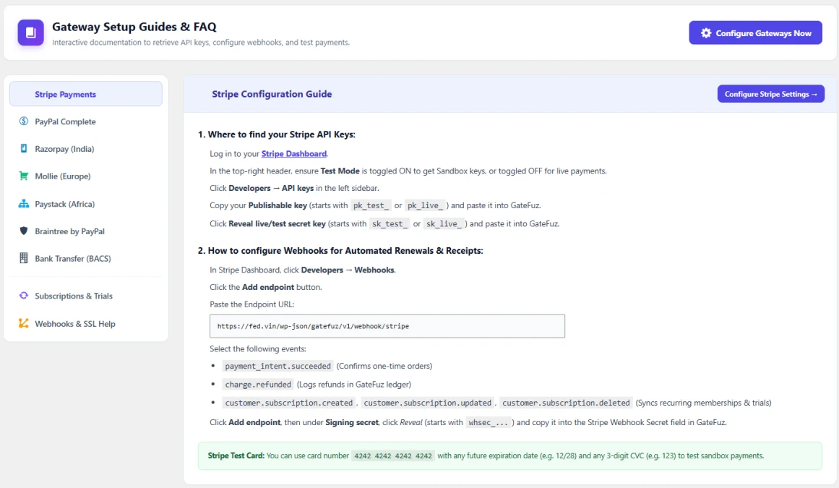Click the sk_live_ code snippet

point(443,223)
